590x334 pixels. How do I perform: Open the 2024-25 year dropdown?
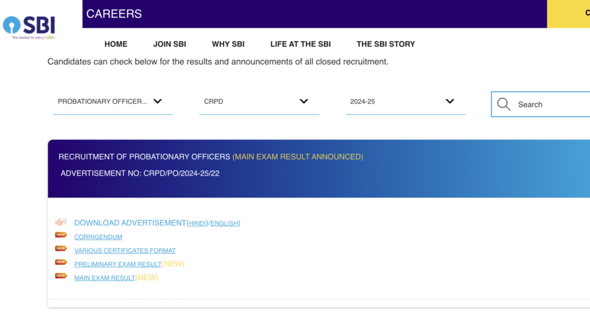[x=405, y=102]
